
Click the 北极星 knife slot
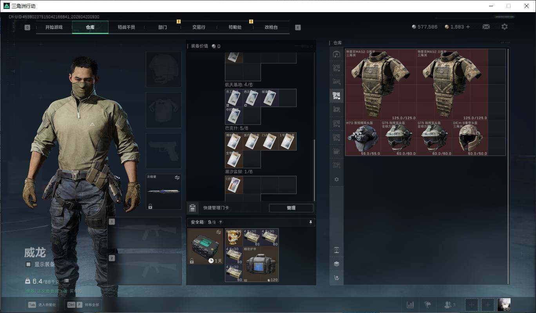pyautogui.click(x=164, y=192)
